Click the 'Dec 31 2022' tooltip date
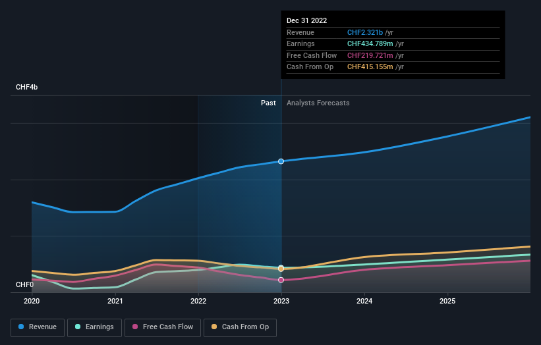 click(x=306, y=20)
